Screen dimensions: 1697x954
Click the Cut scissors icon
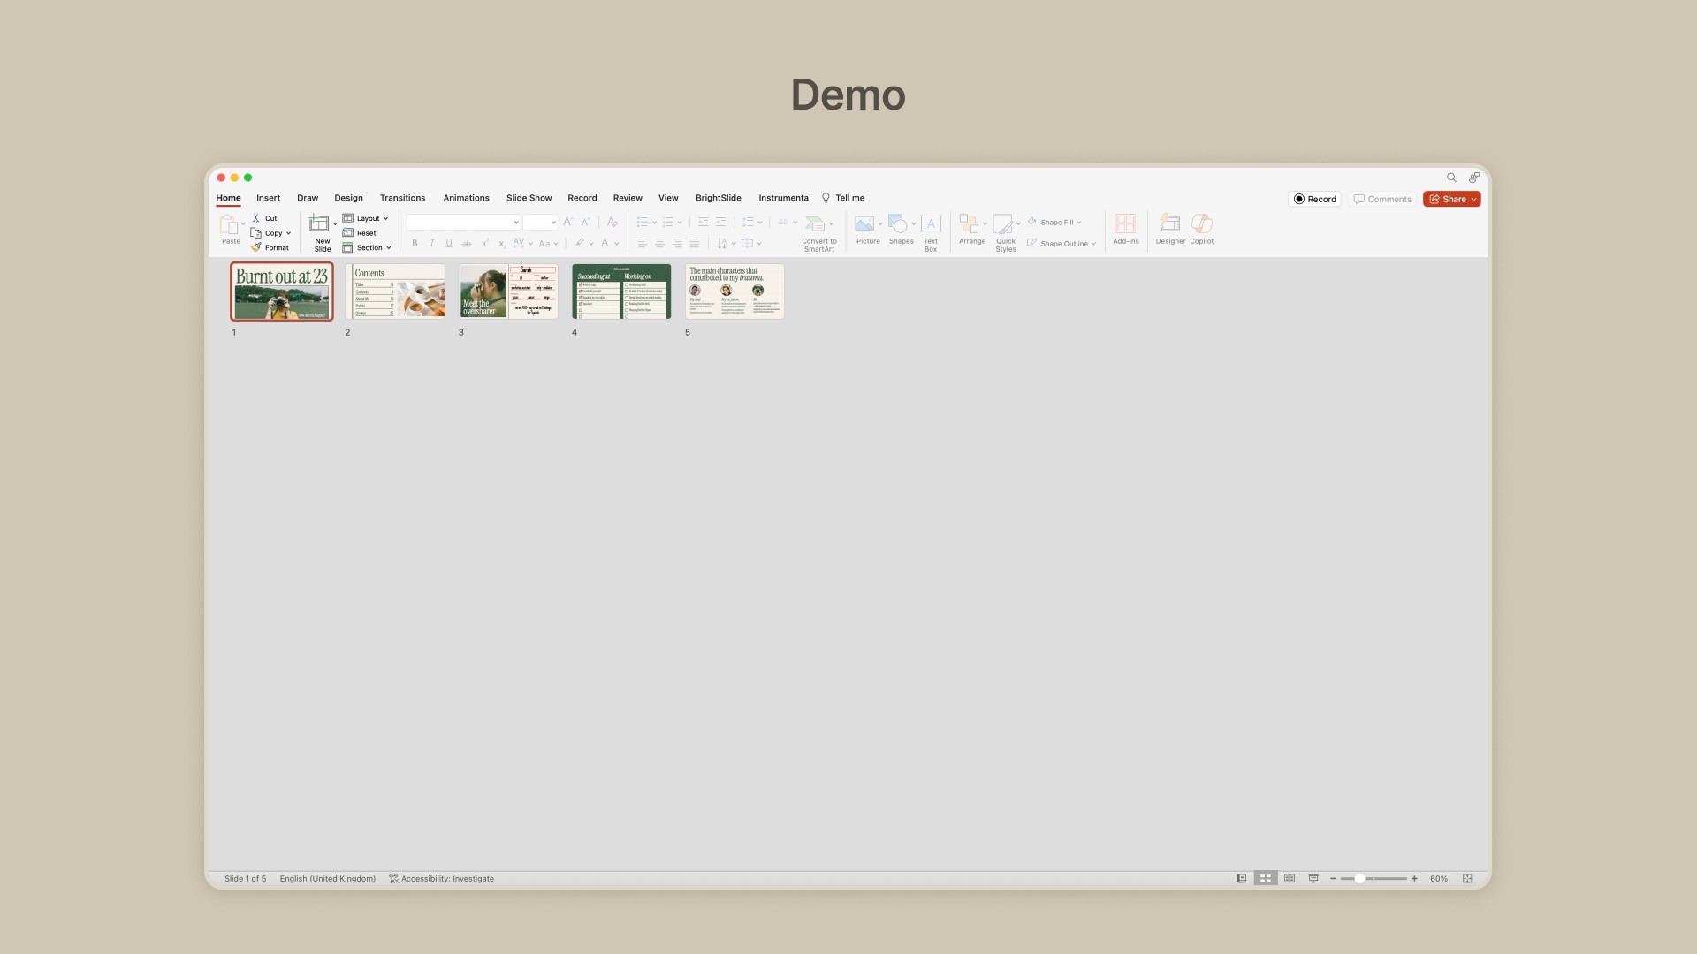256,218
